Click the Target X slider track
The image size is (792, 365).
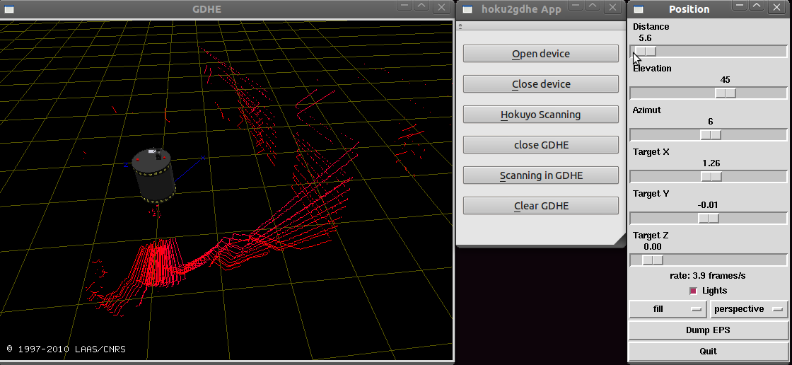(708, 176)
